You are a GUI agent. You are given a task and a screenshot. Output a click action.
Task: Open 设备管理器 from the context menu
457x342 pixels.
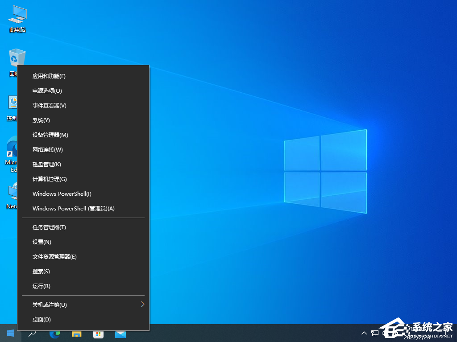click(50, 135)
